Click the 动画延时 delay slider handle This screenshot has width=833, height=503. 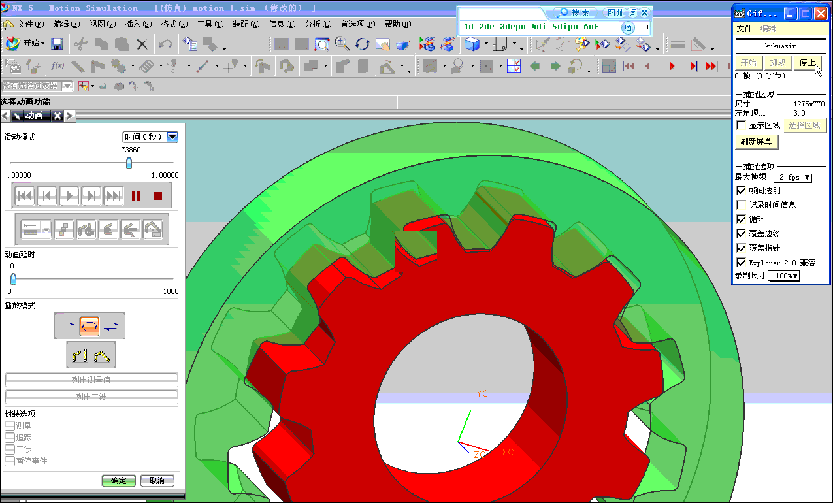12,279
